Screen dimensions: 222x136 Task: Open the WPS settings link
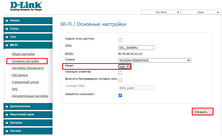(15, 89)
